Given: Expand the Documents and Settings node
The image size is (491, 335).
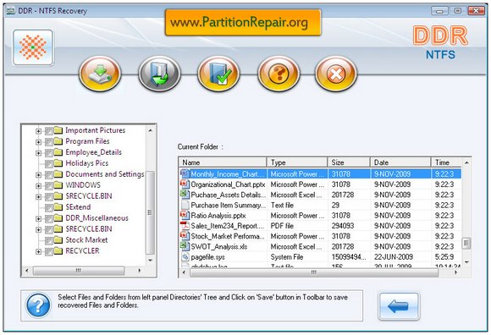Looking at the screenshot, I should click(x=38, y=175).
